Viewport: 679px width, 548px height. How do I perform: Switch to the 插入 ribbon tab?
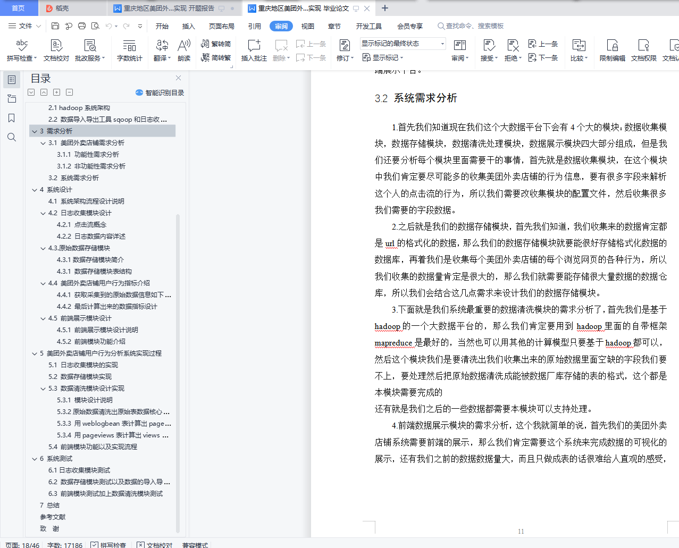coord(189,26)
